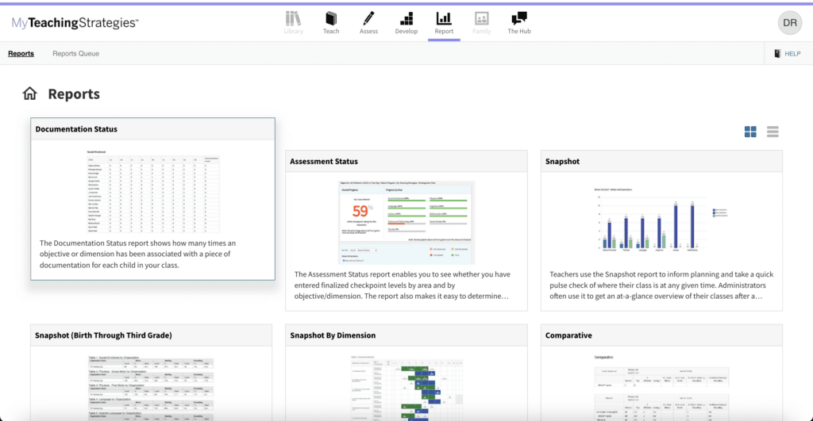Select the Snapshot report bar chart thumbnail
The image size is (813, 421).
pos(661,222)
